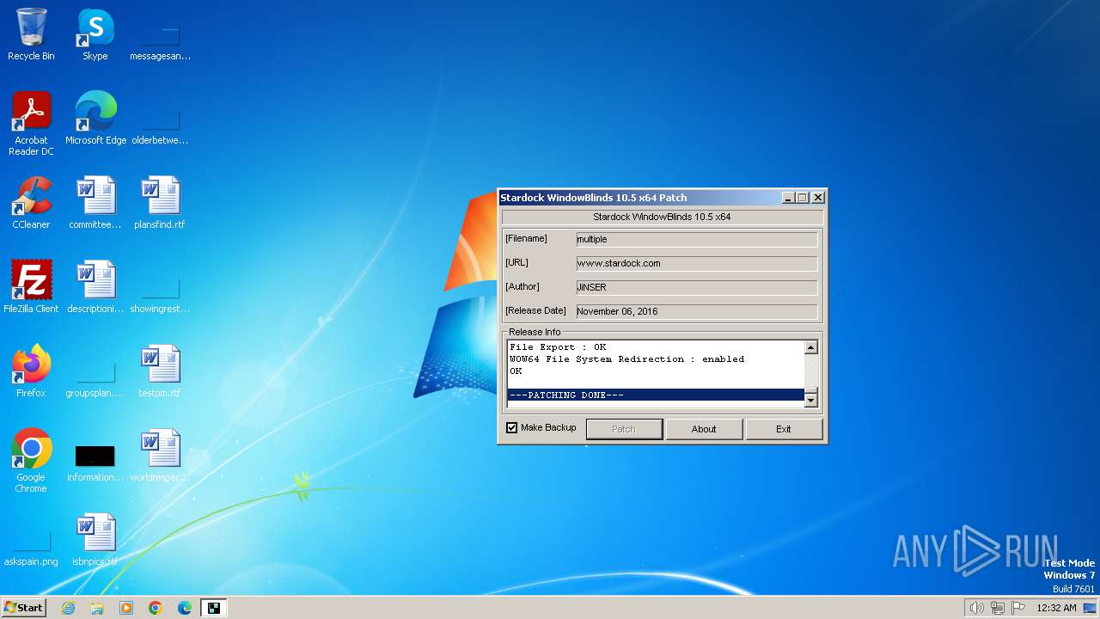
Task: Click the Release Info scroll down arrow
Action: pos(810,399)
